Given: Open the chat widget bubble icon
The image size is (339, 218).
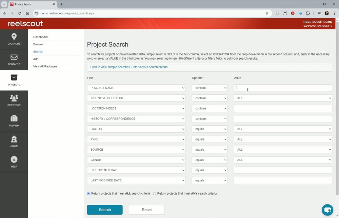Looking at the screenshot, I should coord(327,210).
